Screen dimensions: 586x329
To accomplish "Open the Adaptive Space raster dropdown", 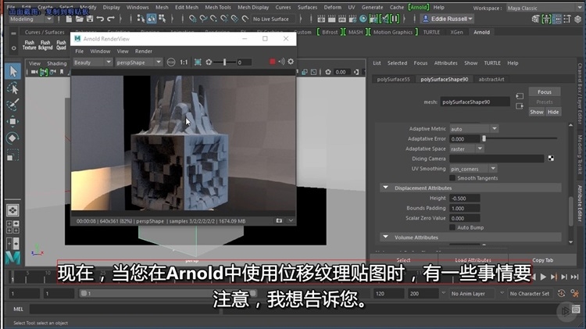I will [x=466, y=148].
